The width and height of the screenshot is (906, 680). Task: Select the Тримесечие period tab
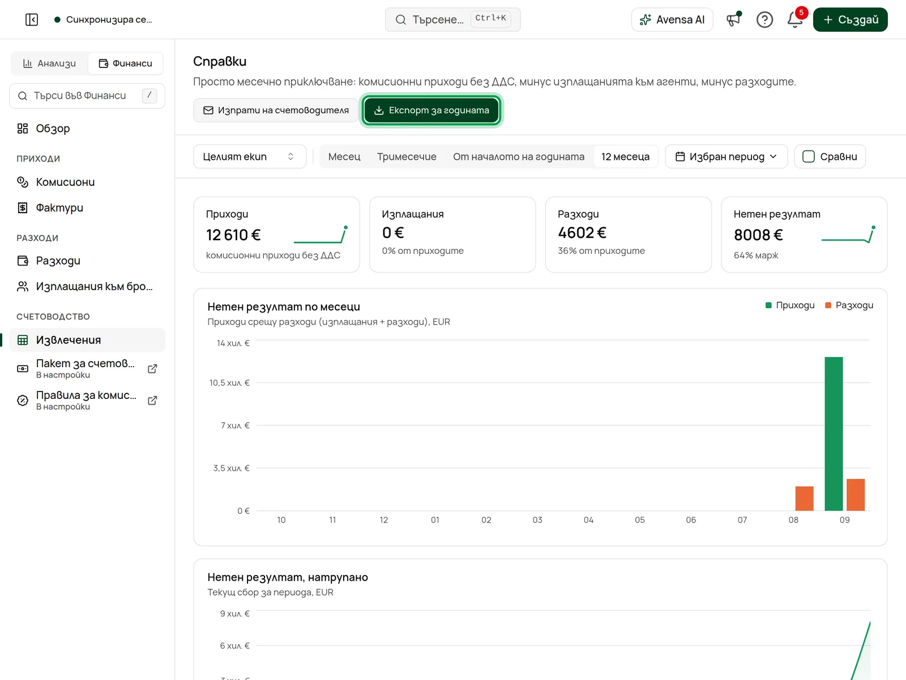coord(407,157)
